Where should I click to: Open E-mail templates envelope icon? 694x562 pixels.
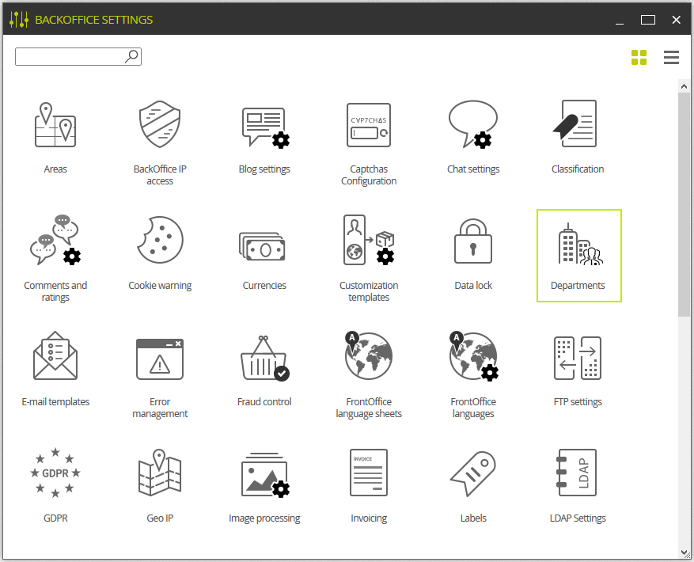coord(55,355)
